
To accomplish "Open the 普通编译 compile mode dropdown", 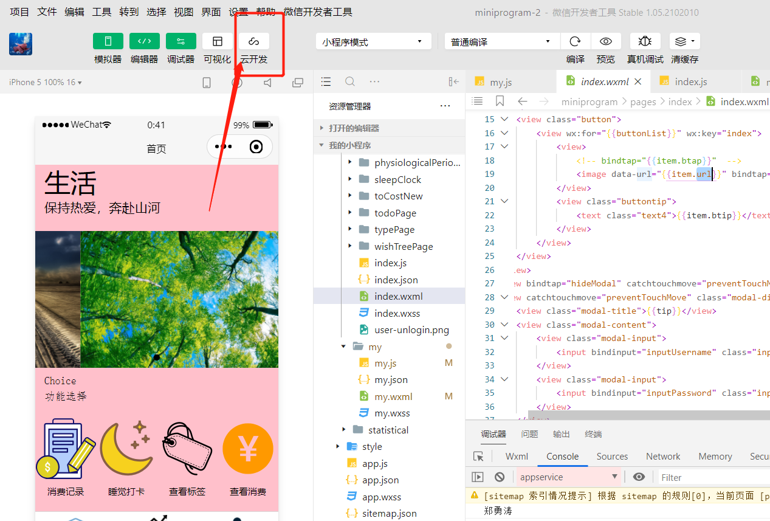I will click(x=501, y=41).
